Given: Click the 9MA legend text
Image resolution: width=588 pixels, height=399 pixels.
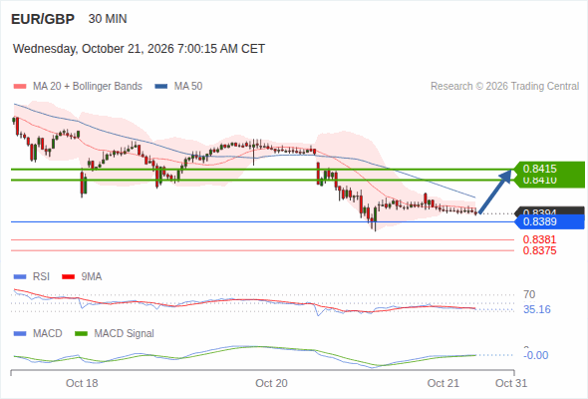Looking at the screenshot, I should pyautogui.click(x=92, y=277).
